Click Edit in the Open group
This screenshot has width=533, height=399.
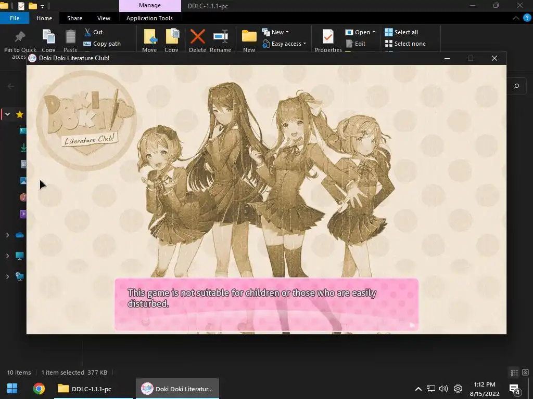(356, 44)
